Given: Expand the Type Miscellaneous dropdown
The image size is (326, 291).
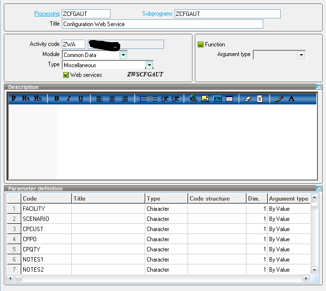Looking at the screenshot, I should [149, 65].
